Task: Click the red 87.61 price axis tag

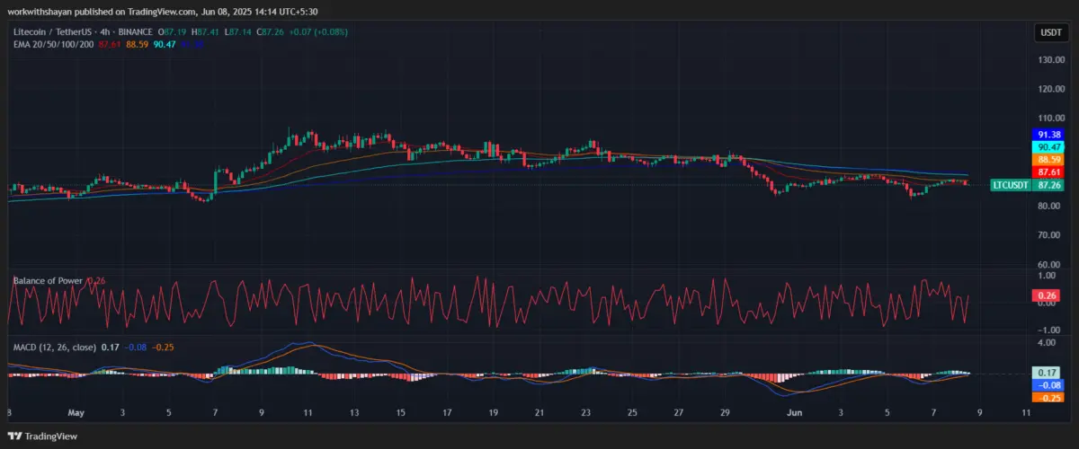Action: (x=1049, y=172)
